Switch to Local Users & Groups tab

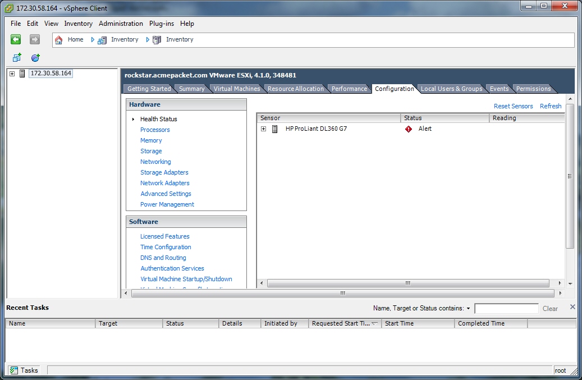(x=451, y=89)
